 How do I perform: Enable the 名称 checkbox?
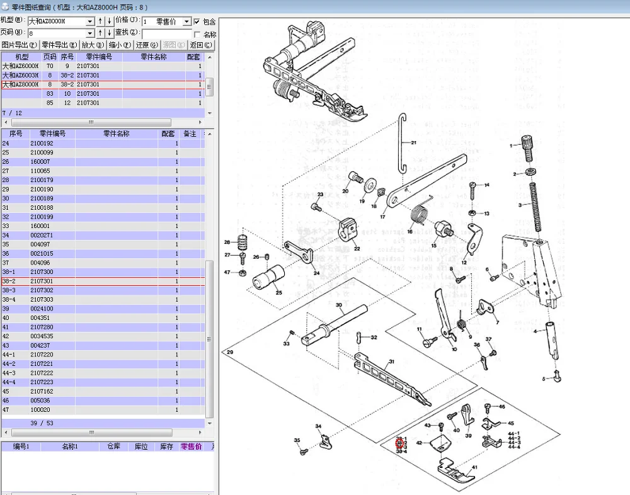tap(197, 34)
